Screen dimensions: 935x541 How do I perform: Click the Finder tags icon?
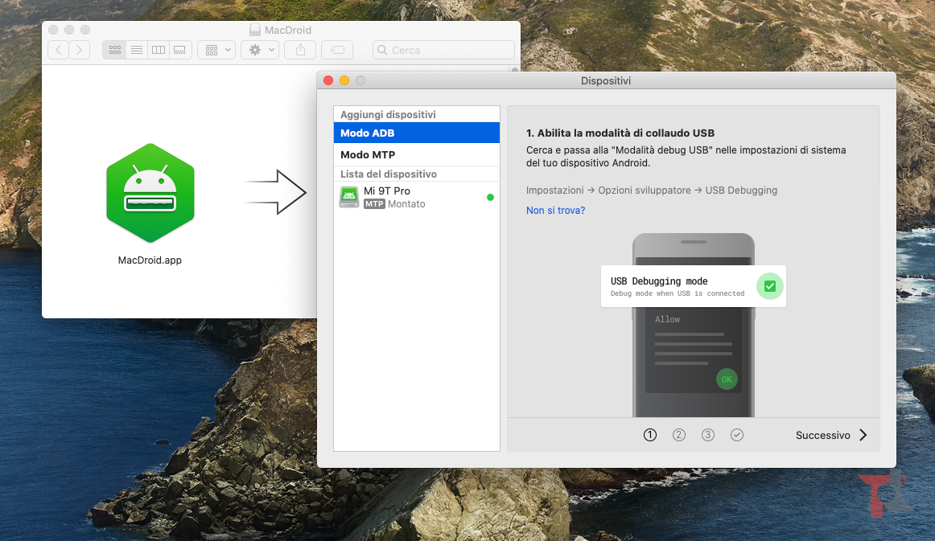(336, 49)
